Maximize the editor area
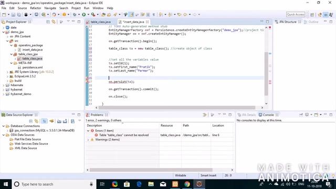336x189 pixels. pos(267,22)
